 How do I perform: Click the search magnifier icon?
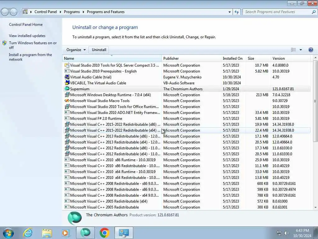point(314,12)
